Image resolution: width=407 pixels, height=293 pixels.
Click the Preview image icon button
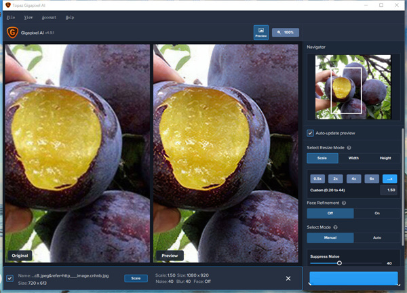tap(261, 33)
